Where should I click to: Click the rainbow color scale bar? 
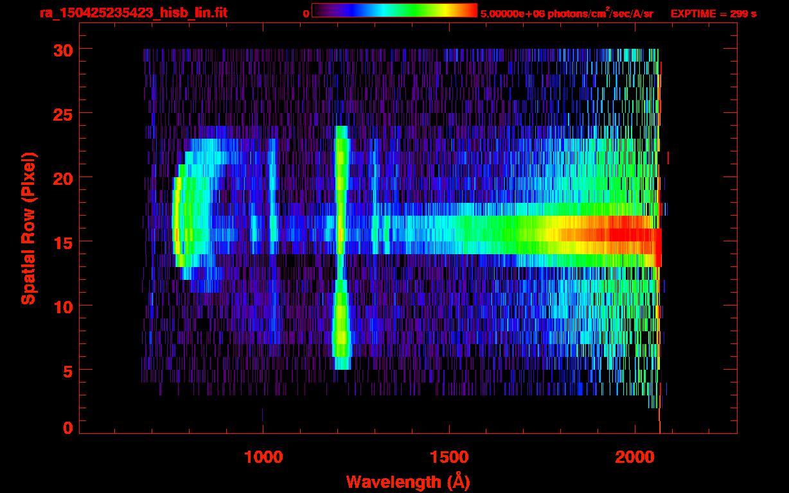[x=394, y=10]
